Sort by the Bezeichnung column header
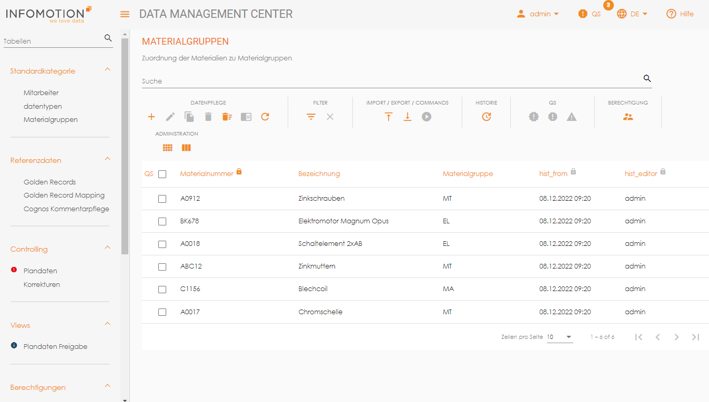The width and height of the screenshot is (709, 402). (319, 174)
